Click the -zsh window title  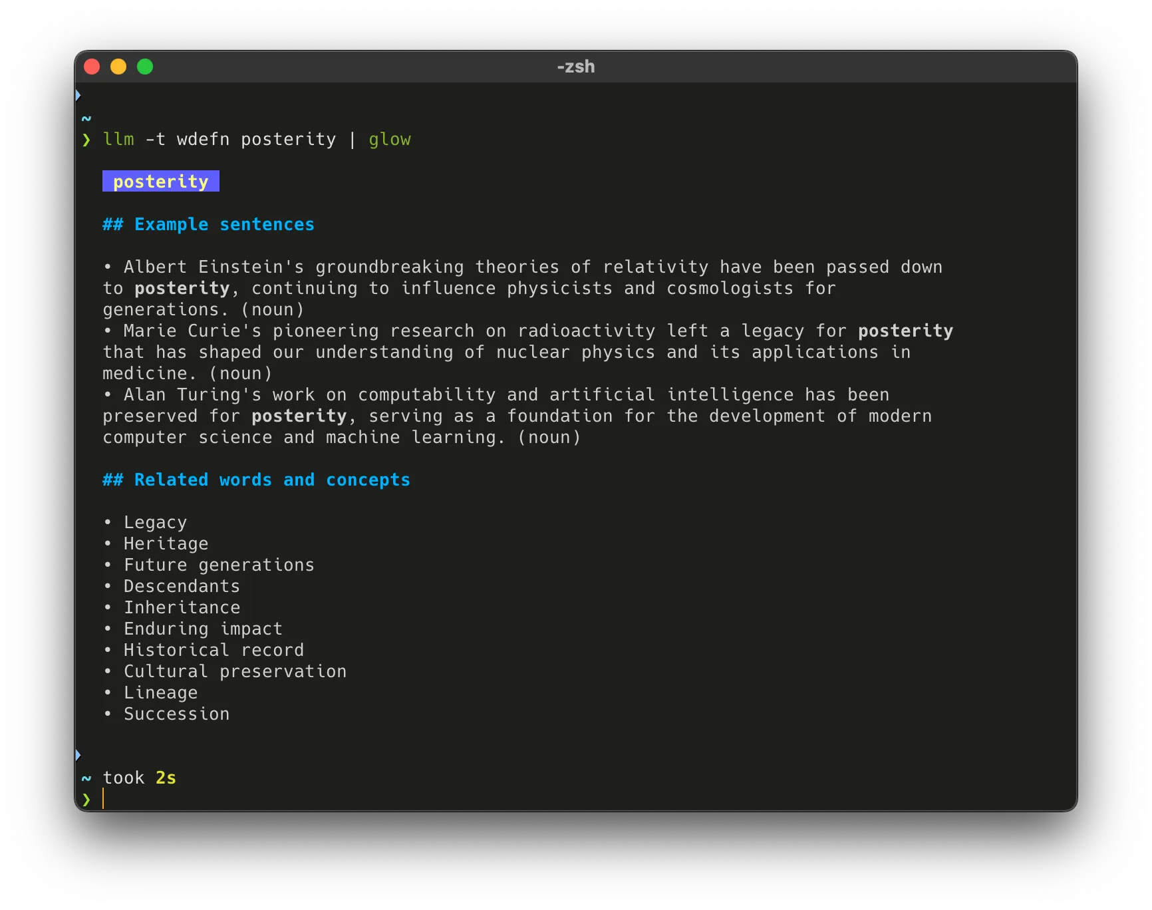pos(575,66)
